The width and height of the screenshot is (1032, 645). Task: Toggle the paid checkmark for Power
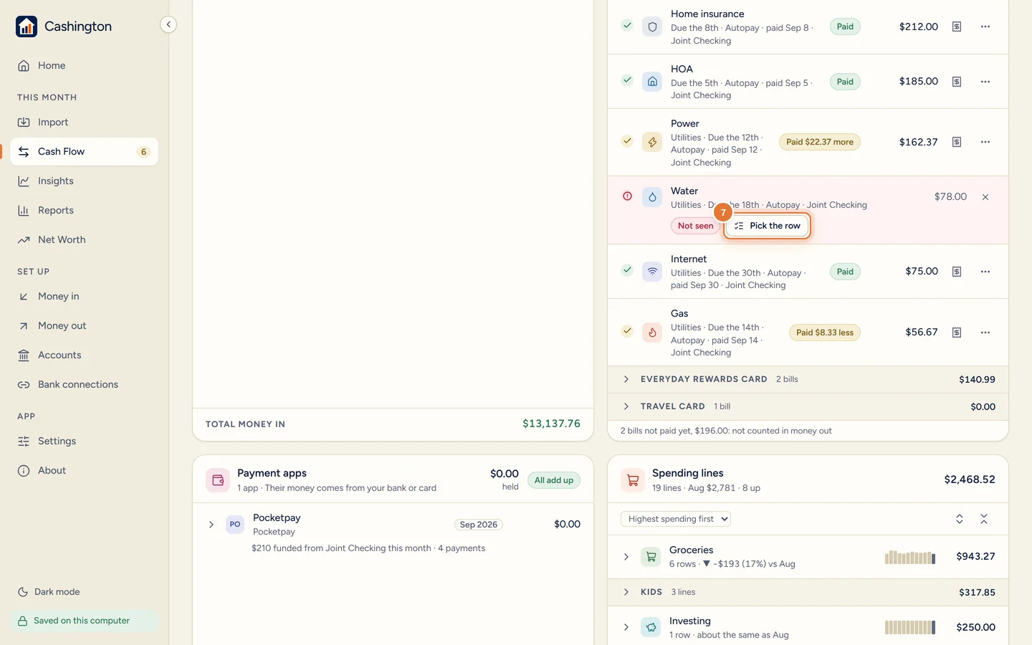[x=627, y=141]
